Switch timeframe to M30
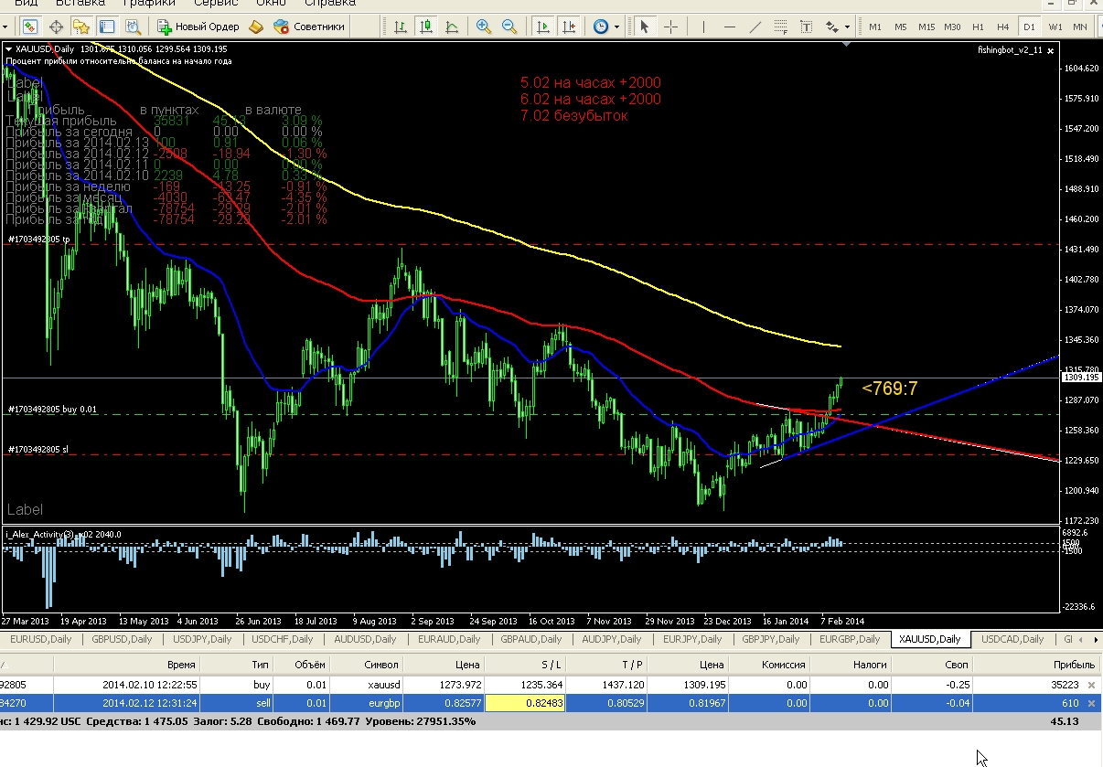This screenshot has height=767, width=1103. pos(952,27)
